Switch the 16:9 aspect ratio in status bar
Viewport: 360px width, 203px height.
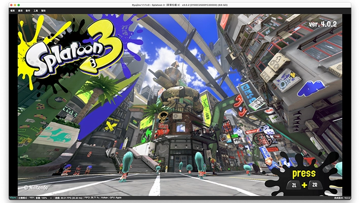click(31, 198)
